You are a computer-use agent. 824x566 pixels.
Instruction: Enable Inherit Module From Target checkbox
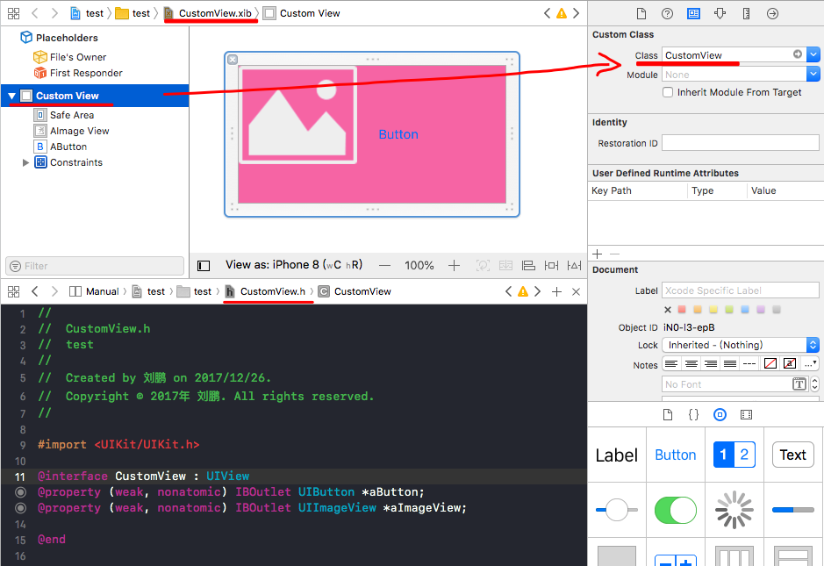tap(668, 92)
